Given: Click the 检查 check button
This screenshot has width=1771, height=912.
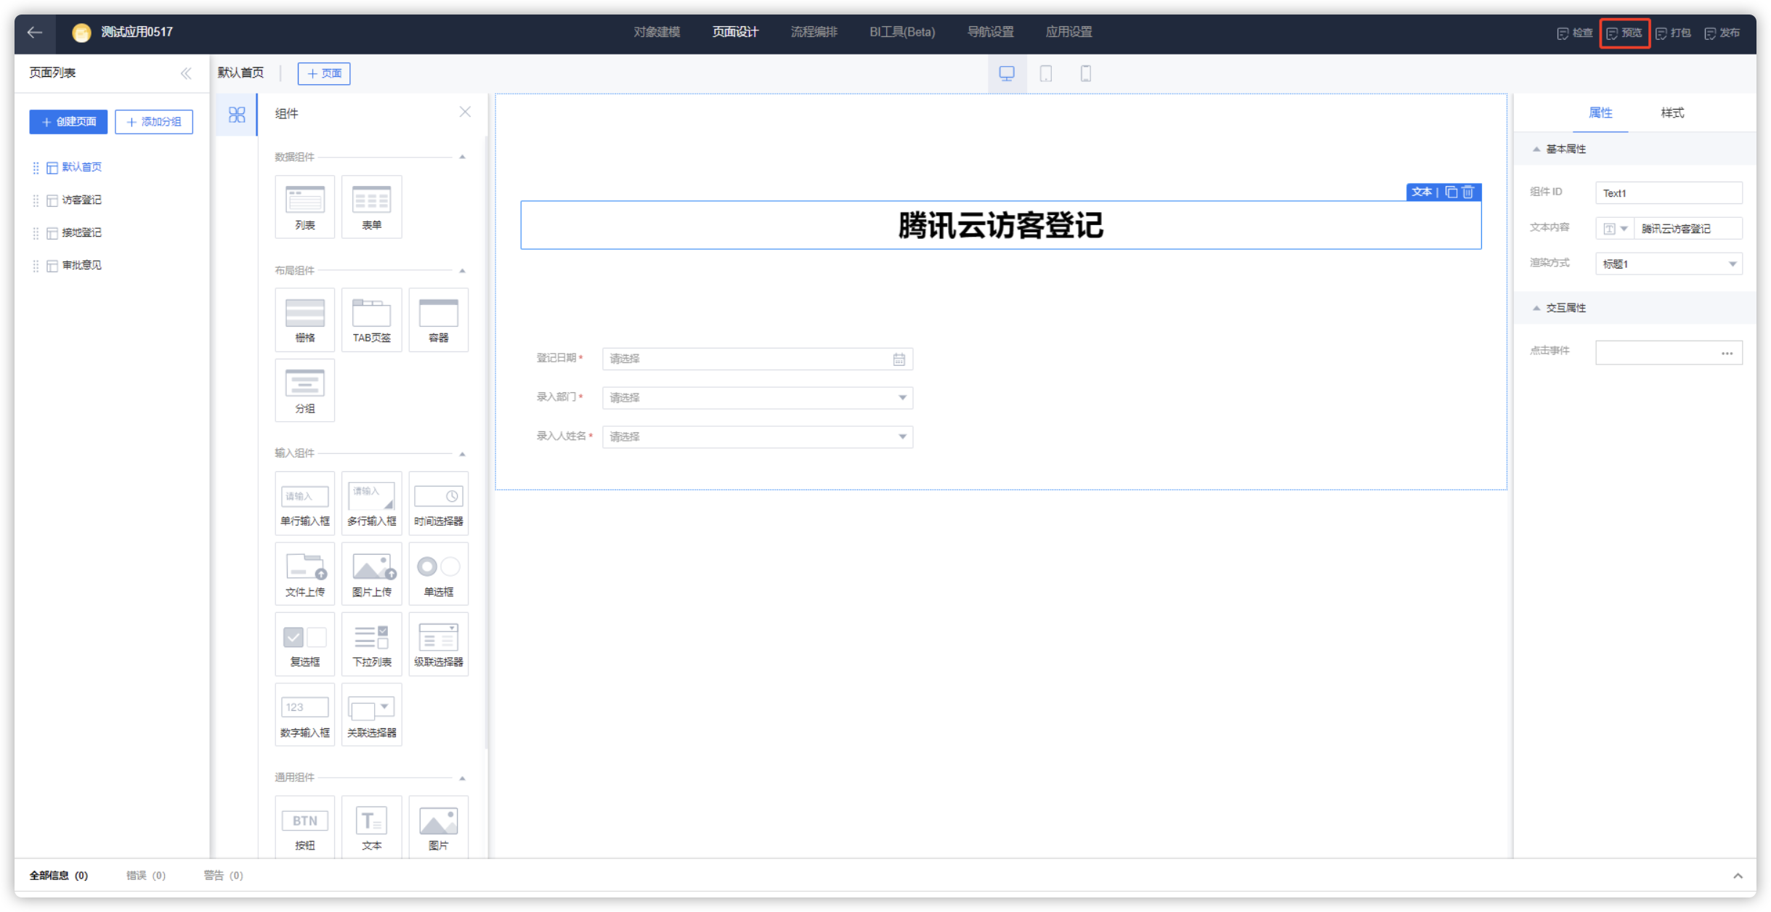Looking at the screenshot, I should pyautogui.click(x=1575, y=33).
